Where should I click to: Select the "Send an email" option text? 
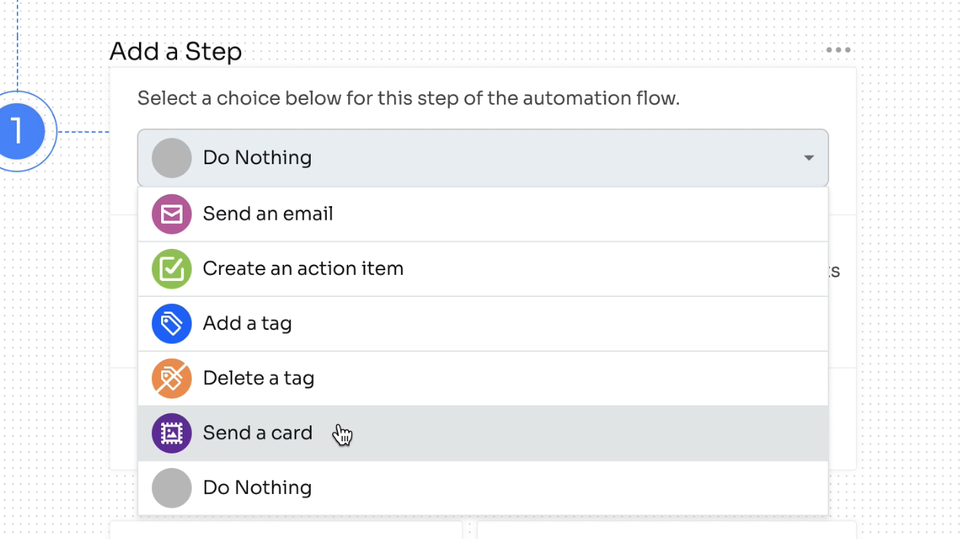(268, 214)
